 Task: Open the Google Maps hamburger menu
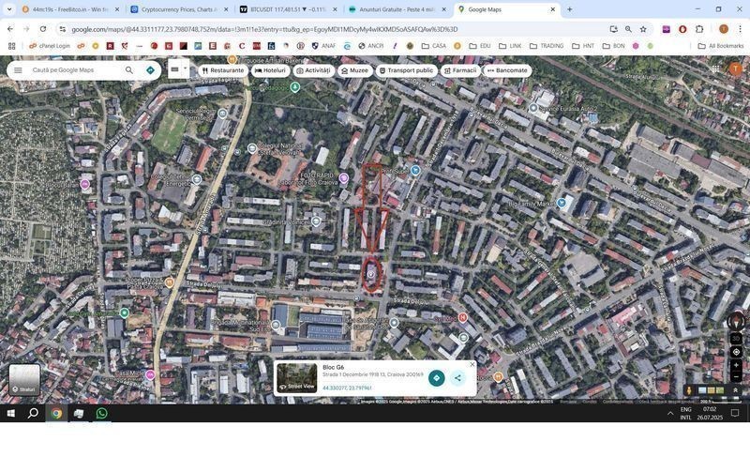[x=18, y=70]
